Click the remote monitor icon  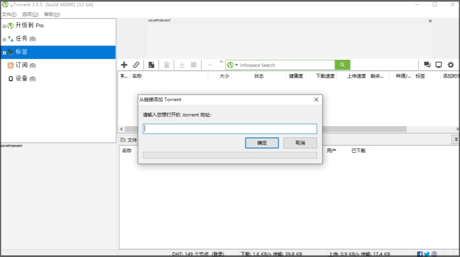coord(439,65)
